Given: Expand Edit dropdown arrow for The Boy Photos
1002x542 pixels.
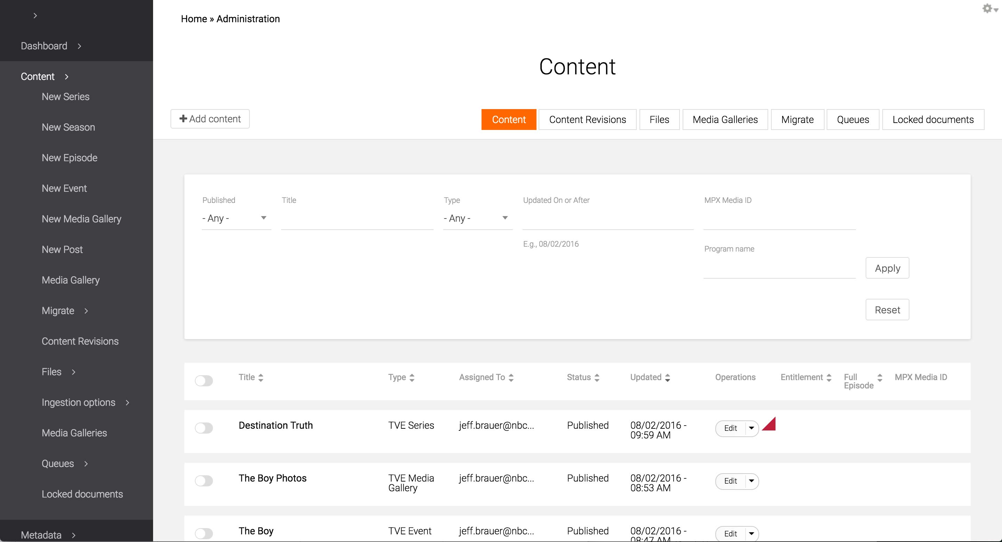Looking at the screenshot, I should coord(751,481).
